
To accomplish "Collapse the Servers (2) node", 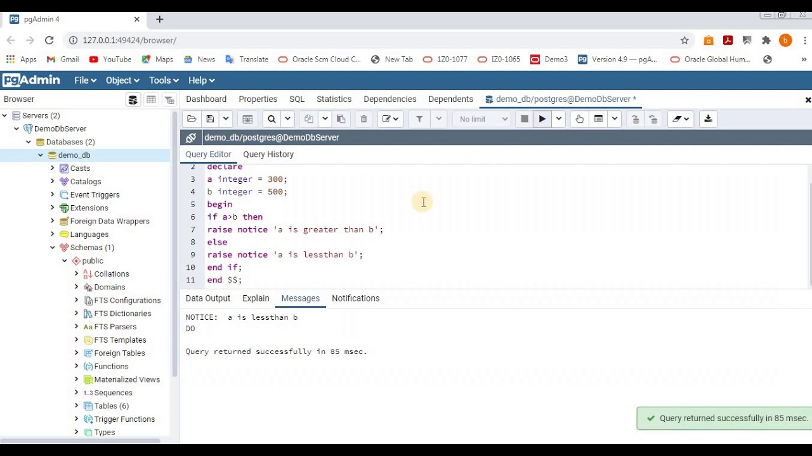I will 4,116.
